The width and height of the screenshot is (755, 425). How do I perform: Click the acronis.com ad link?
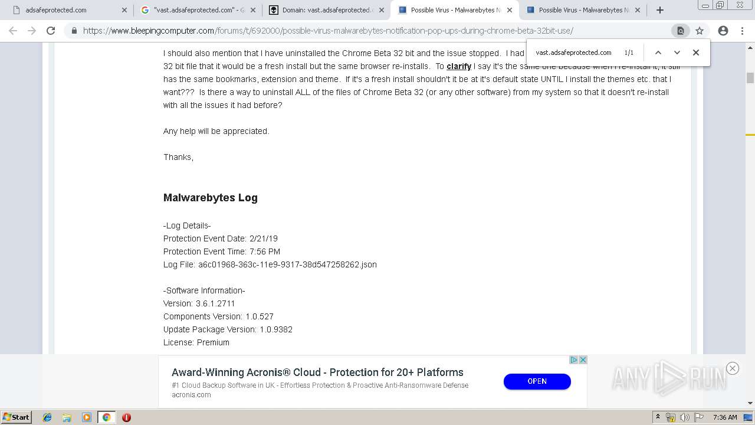coord(191,395)
